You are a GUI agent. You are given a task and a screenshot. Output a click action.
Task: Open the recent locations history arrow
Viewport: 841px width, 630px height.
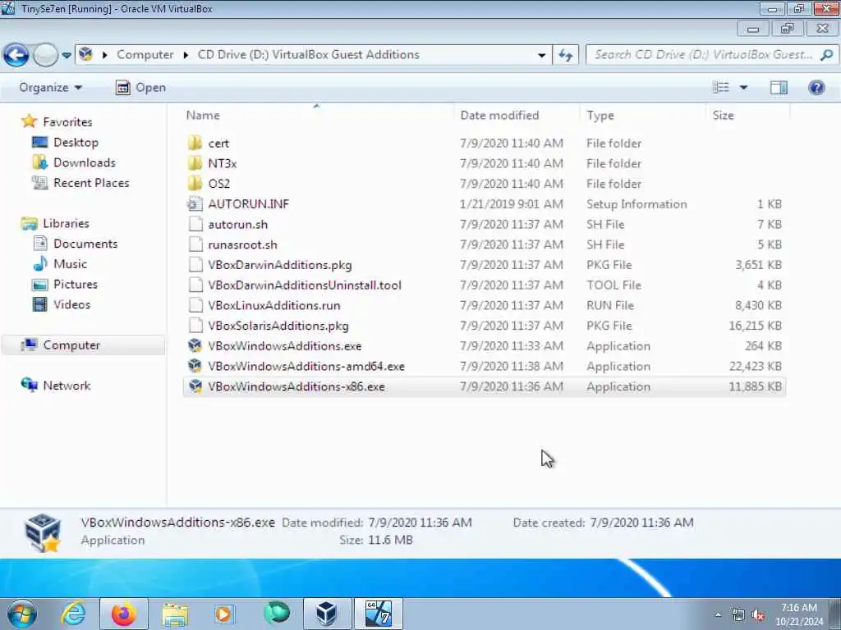[x=67, y=55]
